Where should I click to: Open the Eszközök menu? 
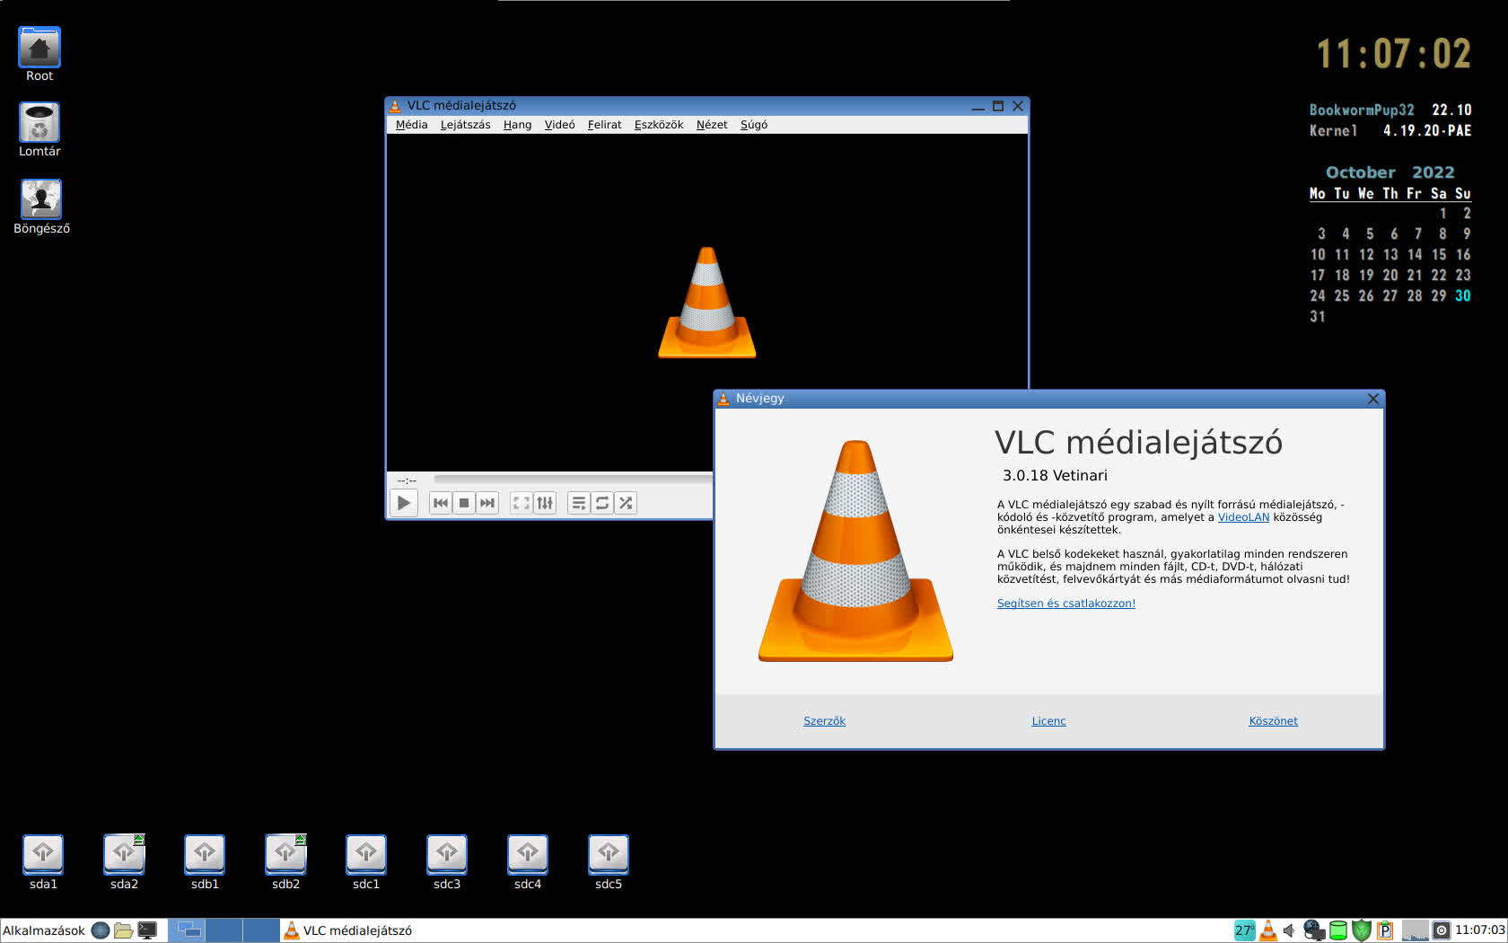pos(659,125)
